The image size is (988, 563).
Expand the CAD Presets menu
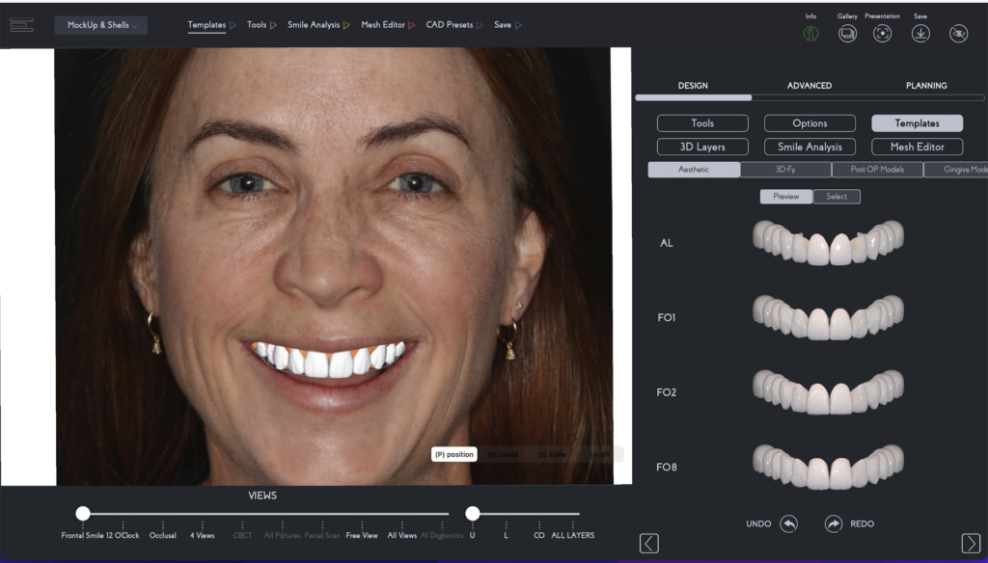tap(453, 24)
